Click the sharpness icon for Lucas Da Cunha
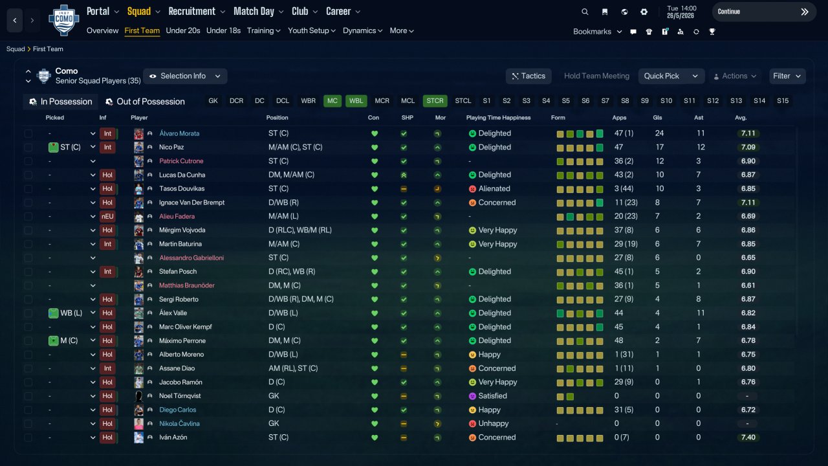The image size is (828, 466). (x=404, y=175)
